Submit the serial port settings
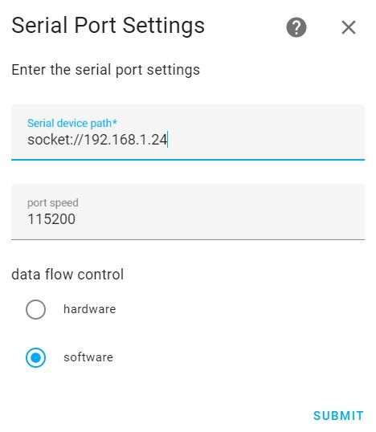 pyautogui.click(x=338, y=415)
